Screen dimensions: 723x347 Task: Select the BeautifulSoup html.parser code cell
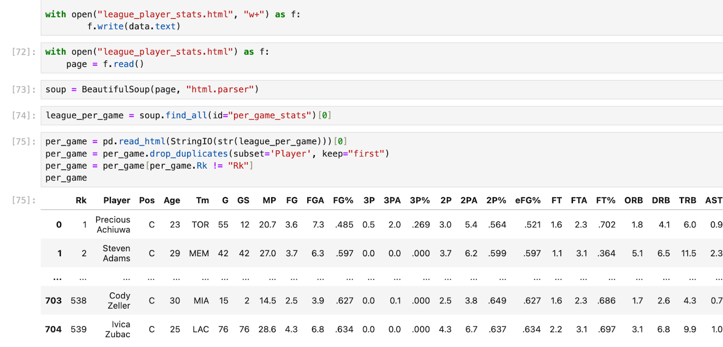pos(316,89)
